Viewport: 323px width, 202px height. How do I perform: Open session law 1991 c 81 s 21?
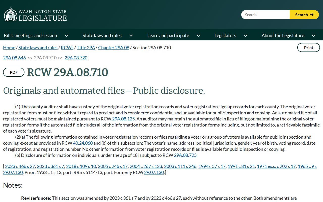pyautogui.click(x=241, y=166)
